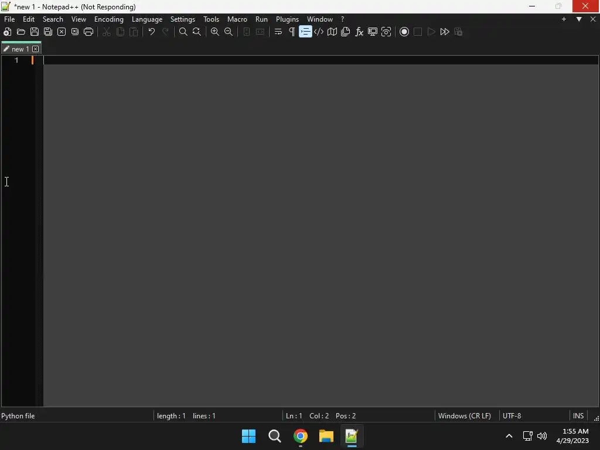The image size is (600, 450).
Task: Open the Search menu
Action: pyautogui.click(x=53, y=19)
